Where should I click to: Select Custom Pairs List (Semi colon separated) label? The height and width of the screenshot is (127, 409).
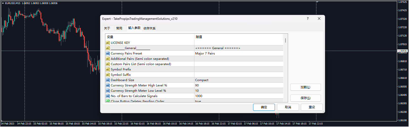click(141, 64)
